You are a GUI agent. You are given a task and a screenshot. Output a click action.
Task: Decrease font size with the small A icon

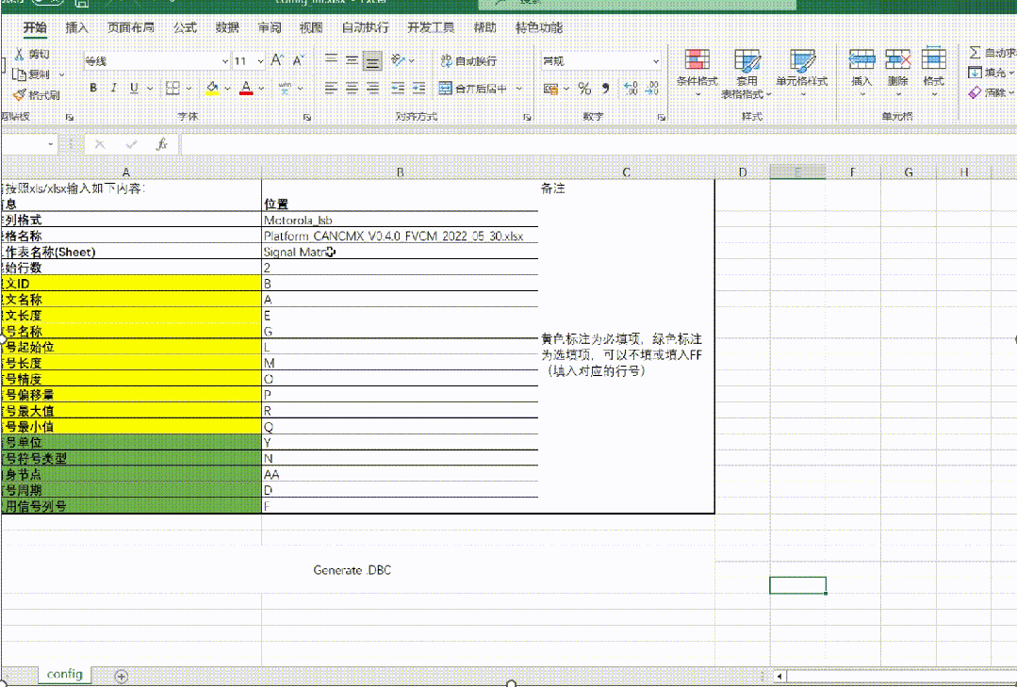point(298,60)
